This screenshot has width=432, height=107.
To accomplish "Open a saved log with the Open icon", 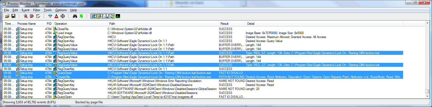I will point(7,16).
